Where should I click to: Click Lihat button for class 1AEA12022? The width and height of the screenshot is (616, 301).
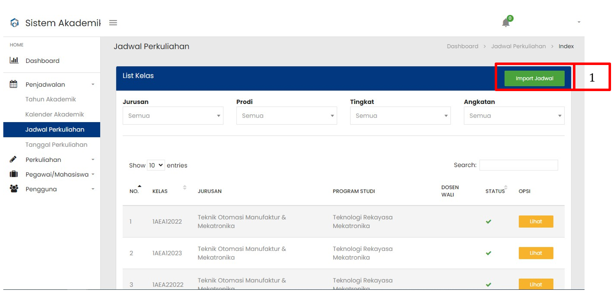tap(536, 222)
